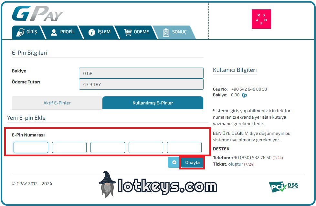Open the oluştur ticket link
This screenshot has width=316, height=206.
pyautogui.click(x=236, y=164)
